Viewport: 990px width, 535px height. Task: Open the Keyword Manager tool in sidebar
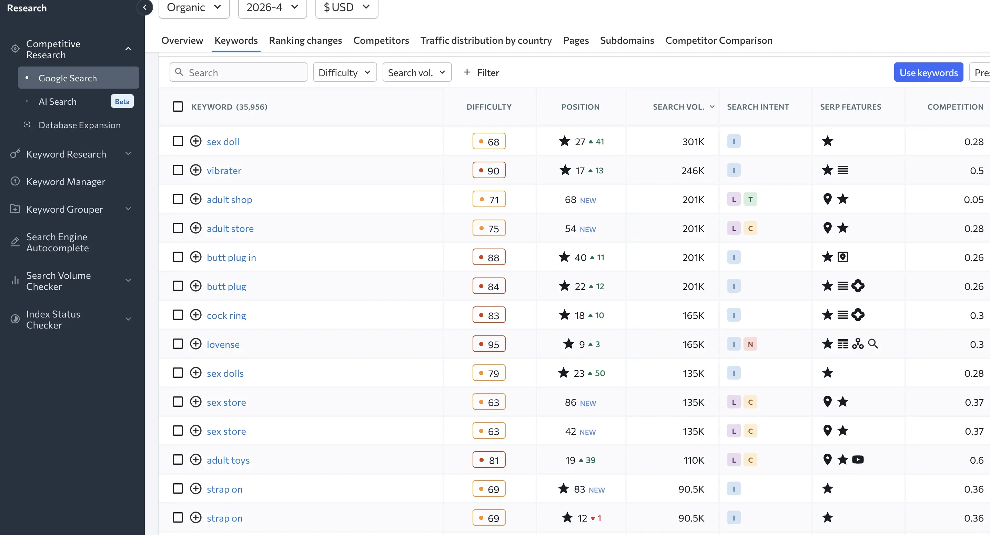click(x=66, y=181)
